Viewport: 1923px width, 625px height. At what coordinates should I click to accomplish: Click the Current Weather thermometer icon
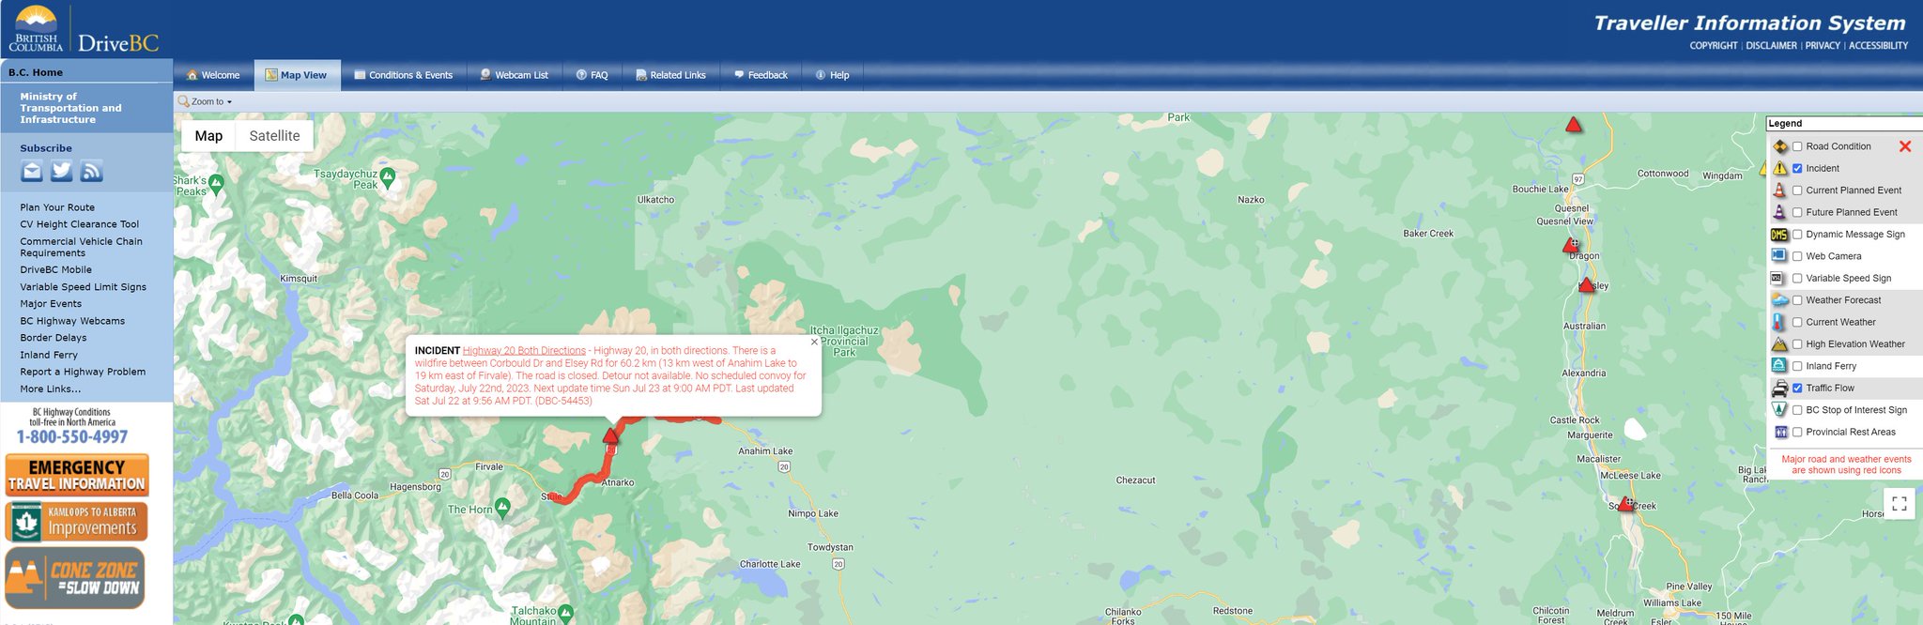point(1779,322)
